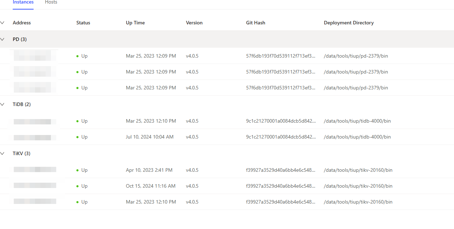
Task: Click green status dot for Apr 10, 2023 TiKV instance
Action: (77, 170)
